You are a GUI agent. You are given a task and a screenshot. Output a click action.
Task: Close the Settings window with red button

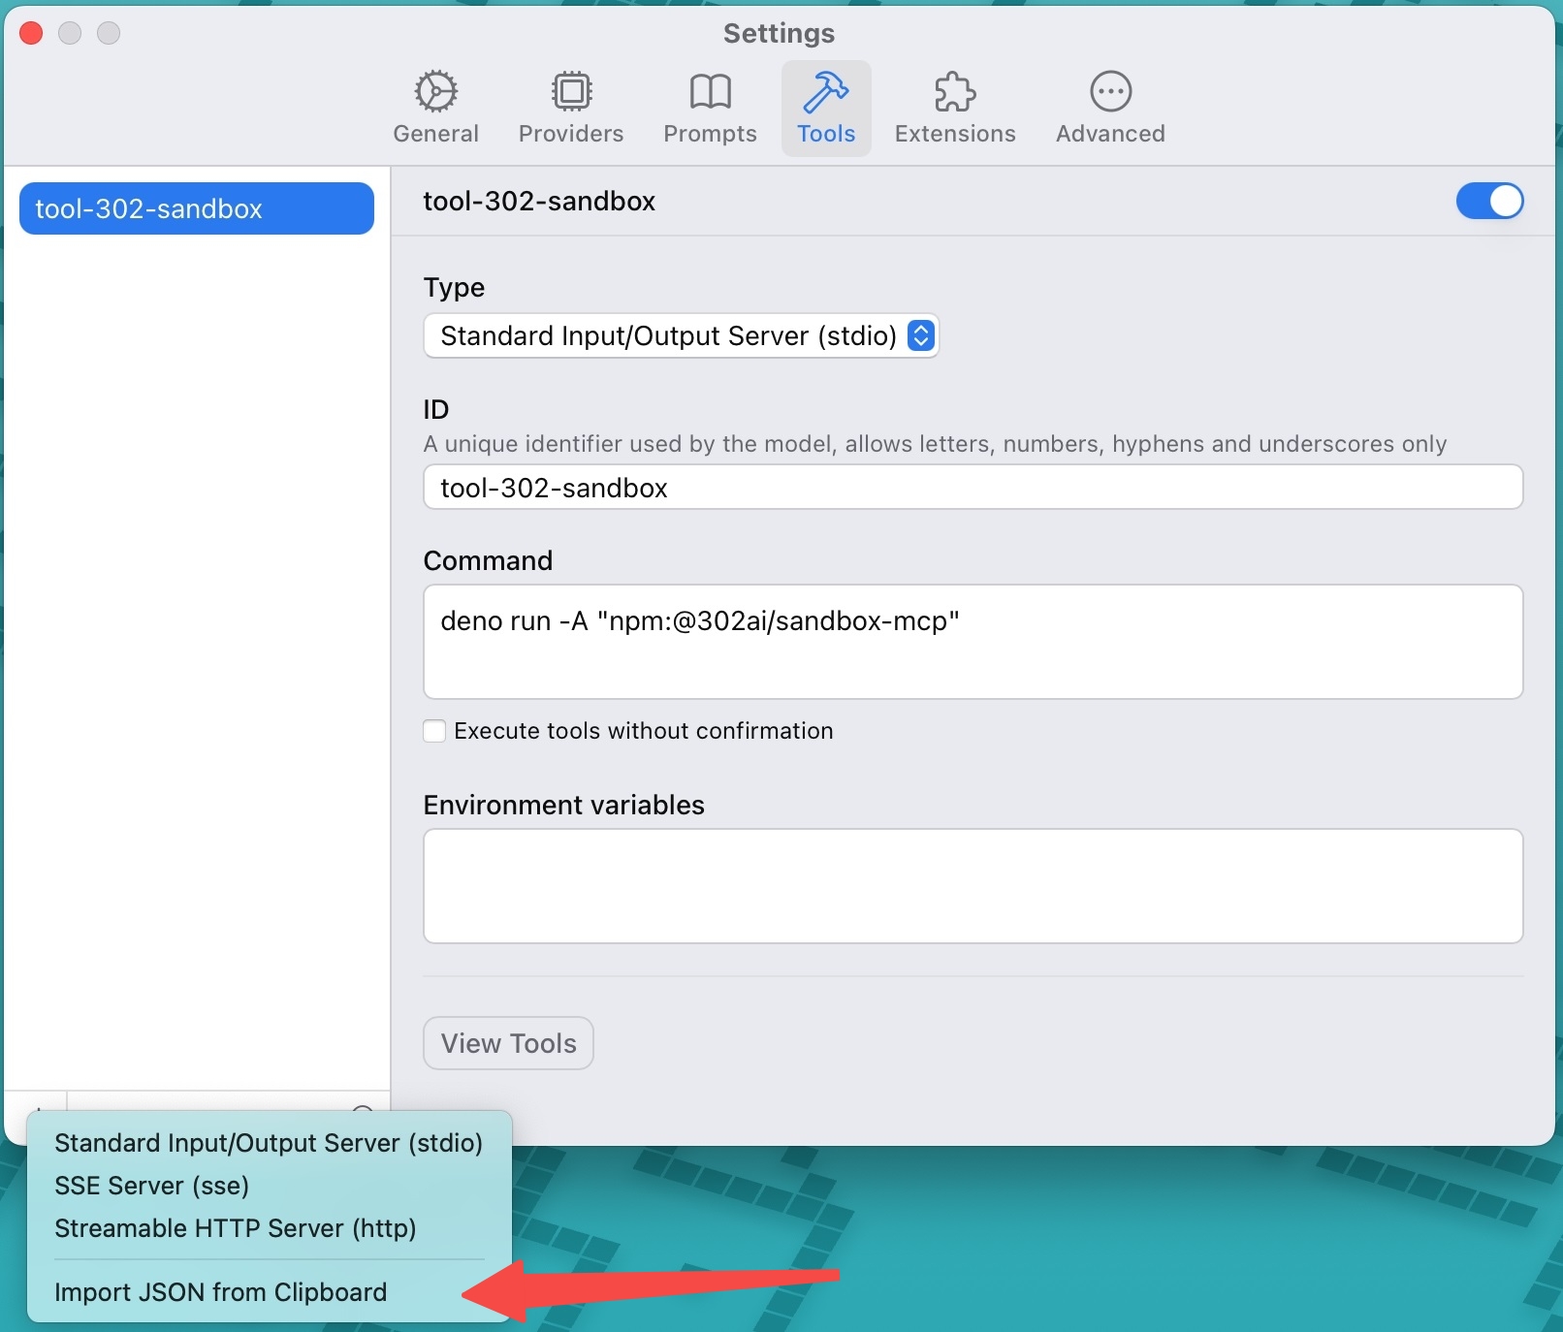click(31, 33)
